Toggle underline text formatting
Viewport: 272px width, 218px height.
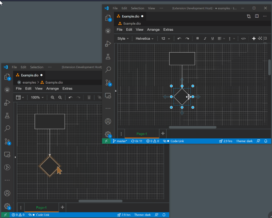click(212, 38)
